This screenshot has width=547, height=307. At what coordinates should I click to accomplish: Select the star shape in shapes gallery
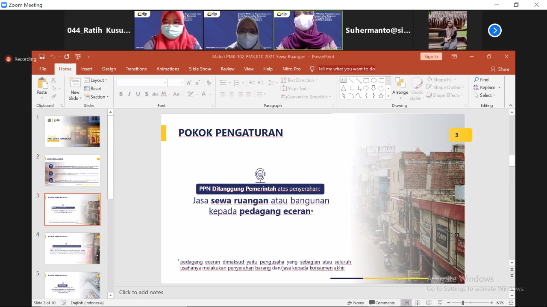(x=381, y=96)
